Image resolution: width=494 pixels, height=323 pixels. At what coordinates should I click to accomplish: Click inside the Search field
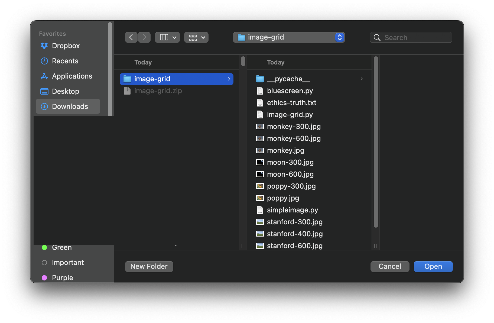click(x=412, y=37)
